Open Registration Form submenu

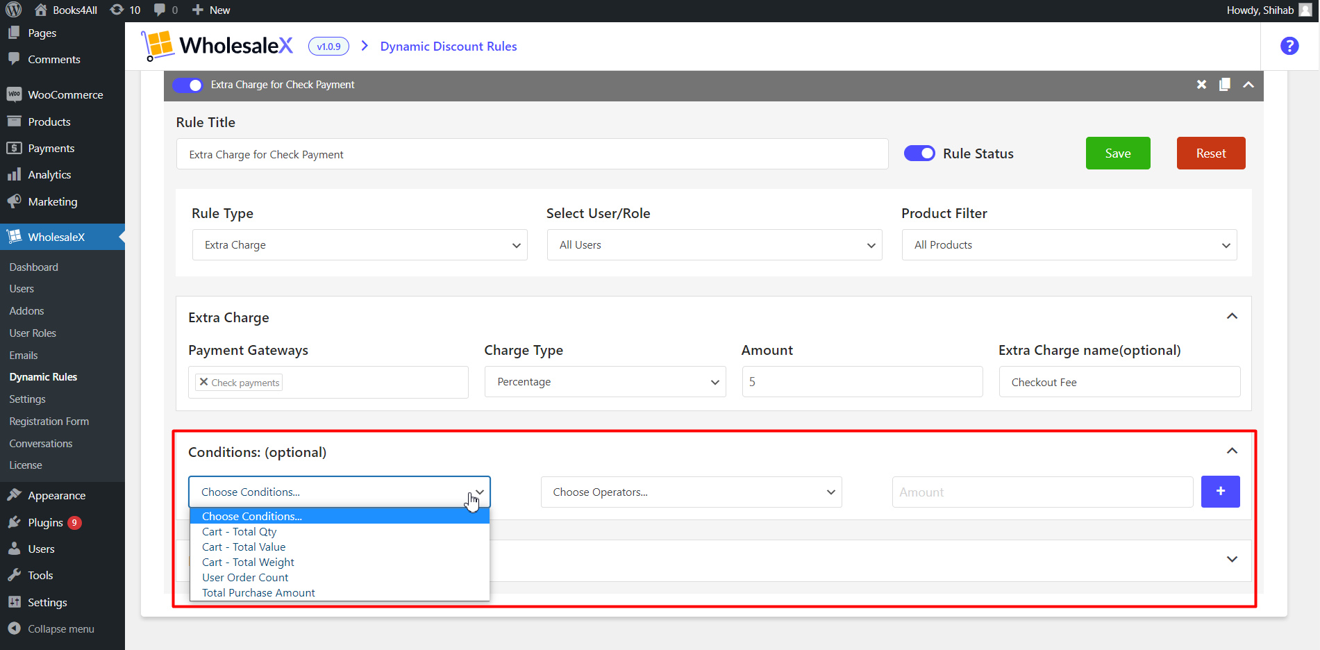tap(49, 422)
